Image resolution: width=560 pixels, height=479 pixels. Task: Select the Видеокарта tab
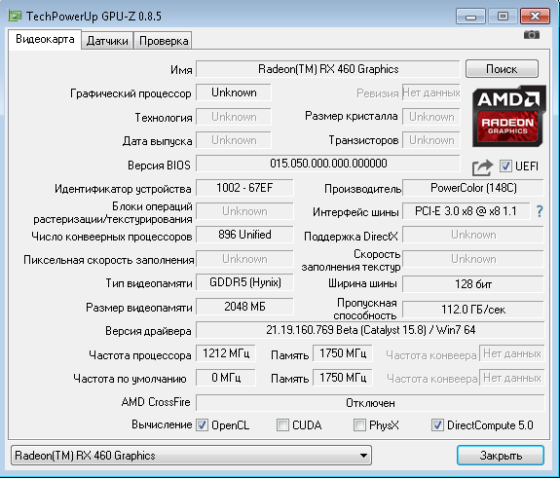tap(45, 39)
